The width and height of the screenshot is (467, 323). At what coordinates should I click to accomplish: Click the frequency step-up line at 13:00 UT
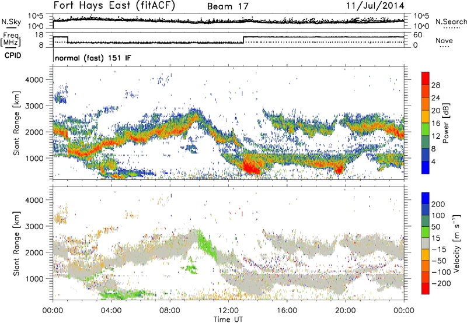(x=243, y=40)
